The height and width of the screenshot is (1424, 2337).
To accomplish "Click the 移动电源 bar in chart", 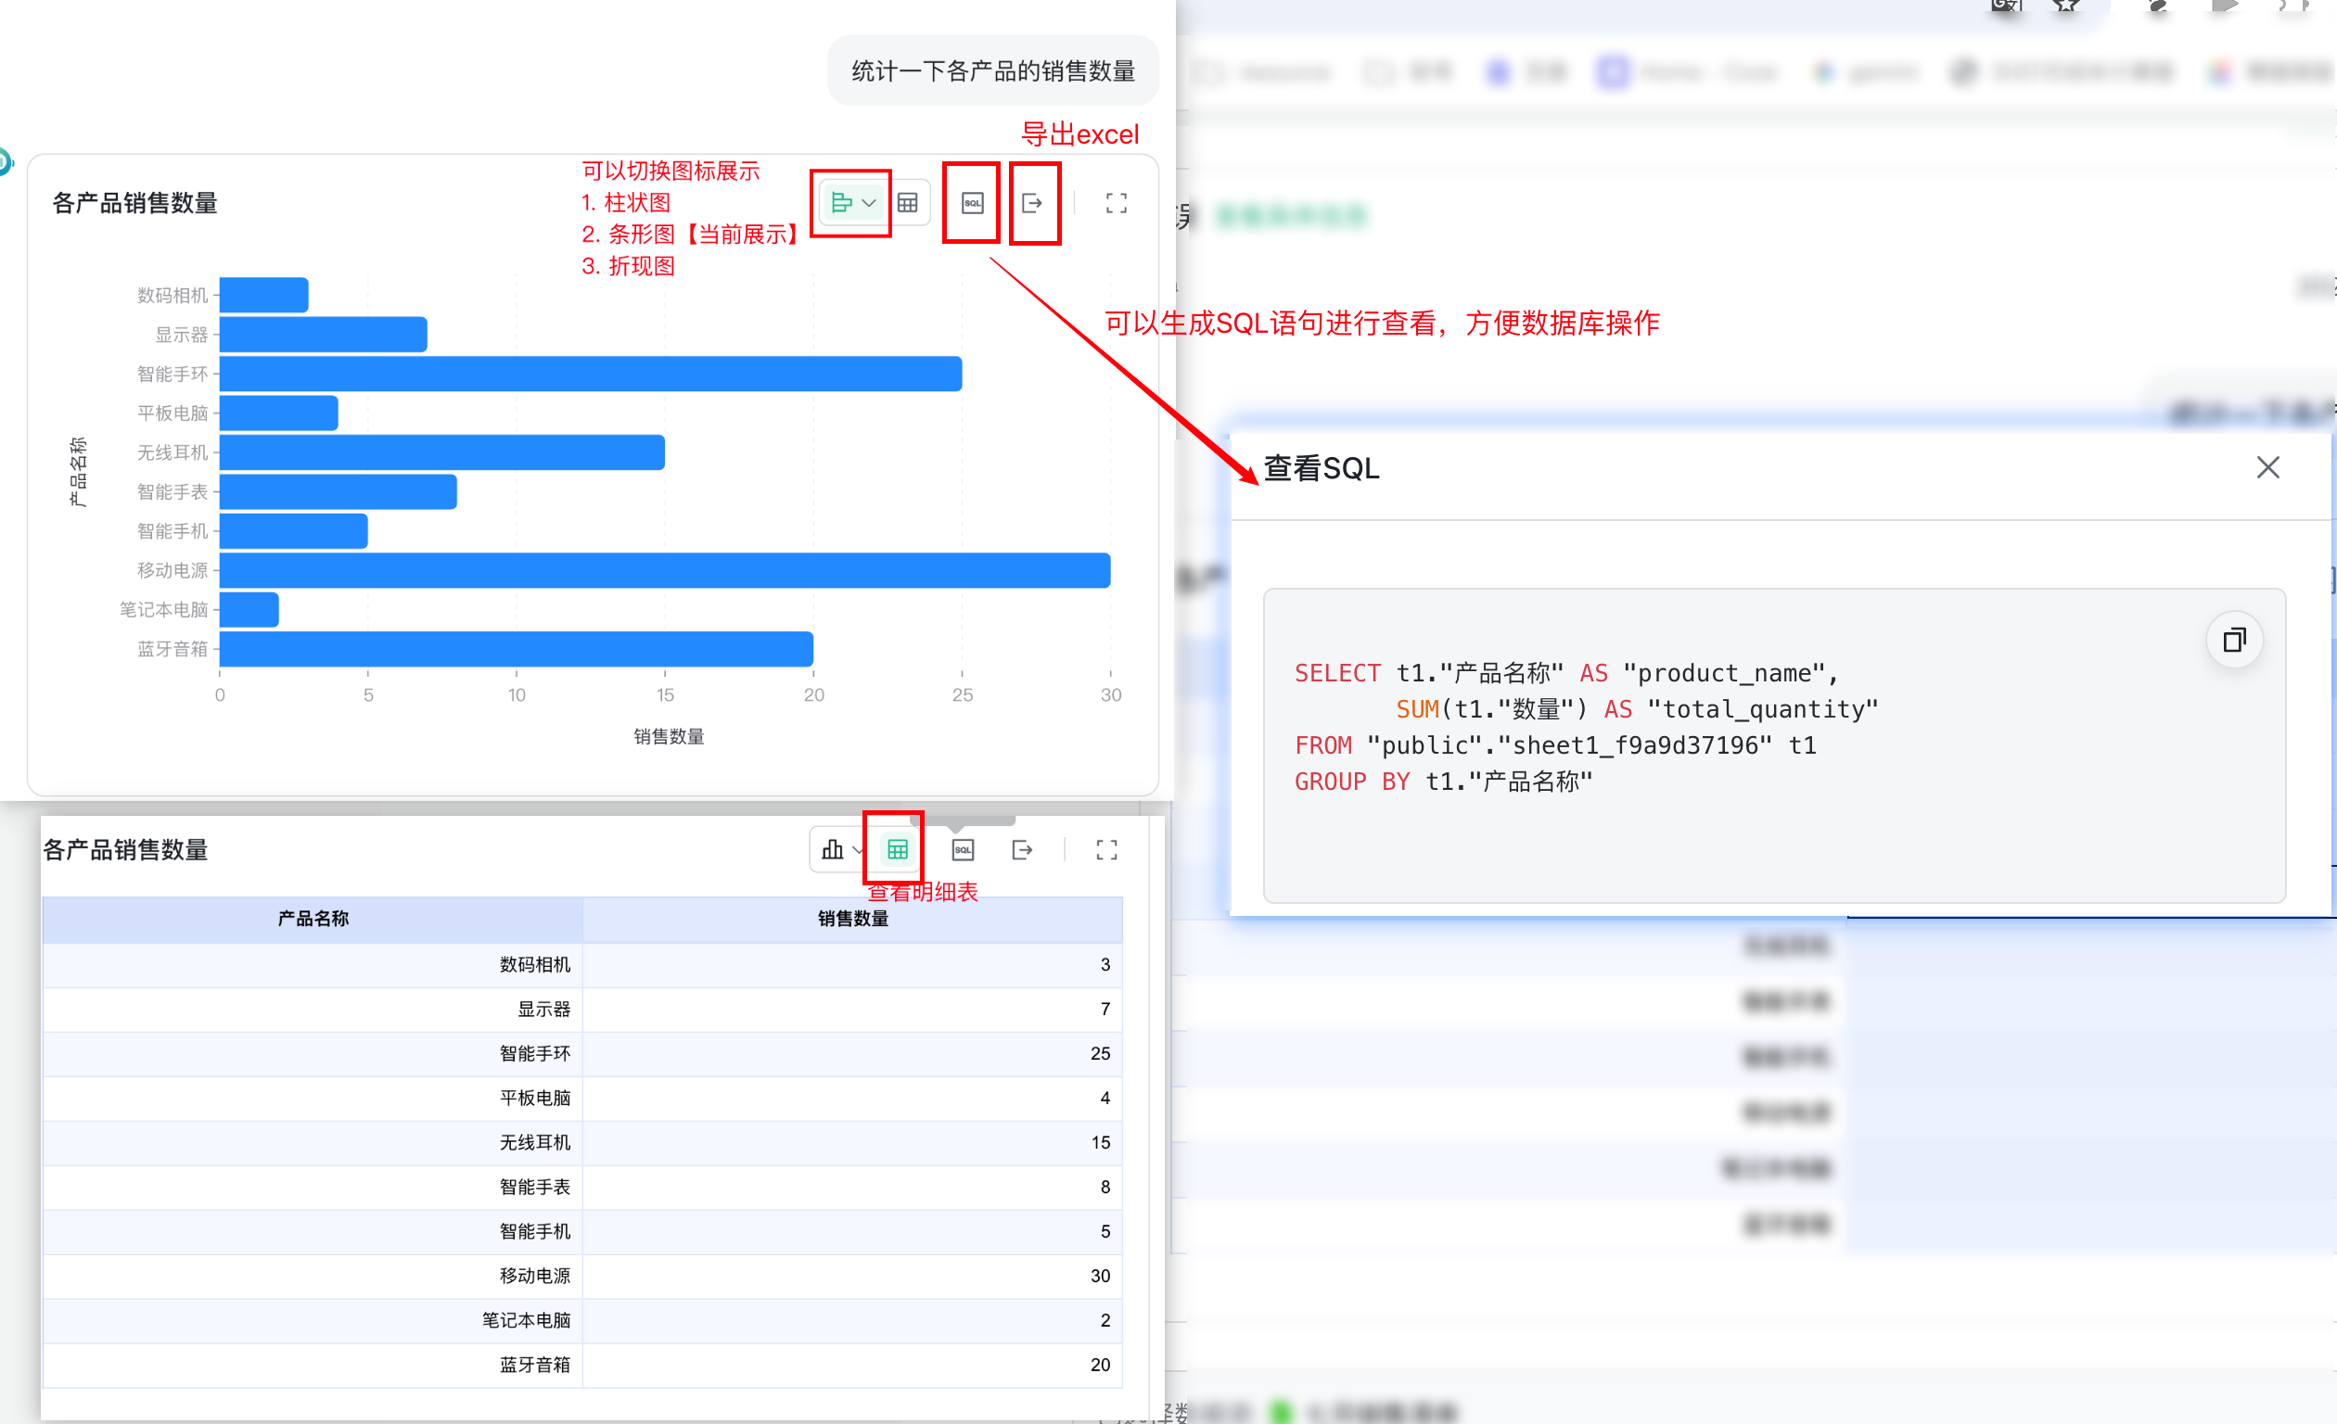I will (x=665, y=571).
